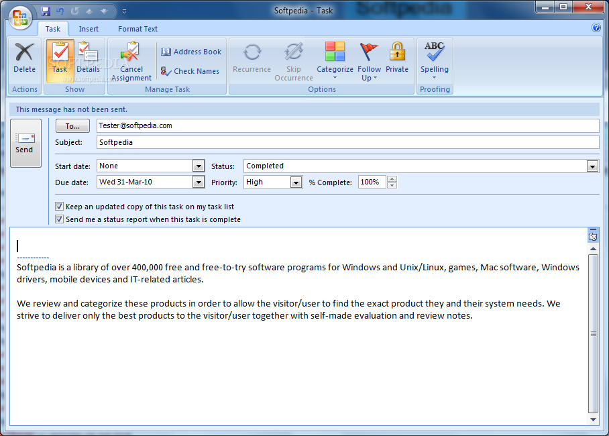Viewport: 609px width, 436px height.
Task: Expand the Start date dropdown
Action: tap(199, 166)
